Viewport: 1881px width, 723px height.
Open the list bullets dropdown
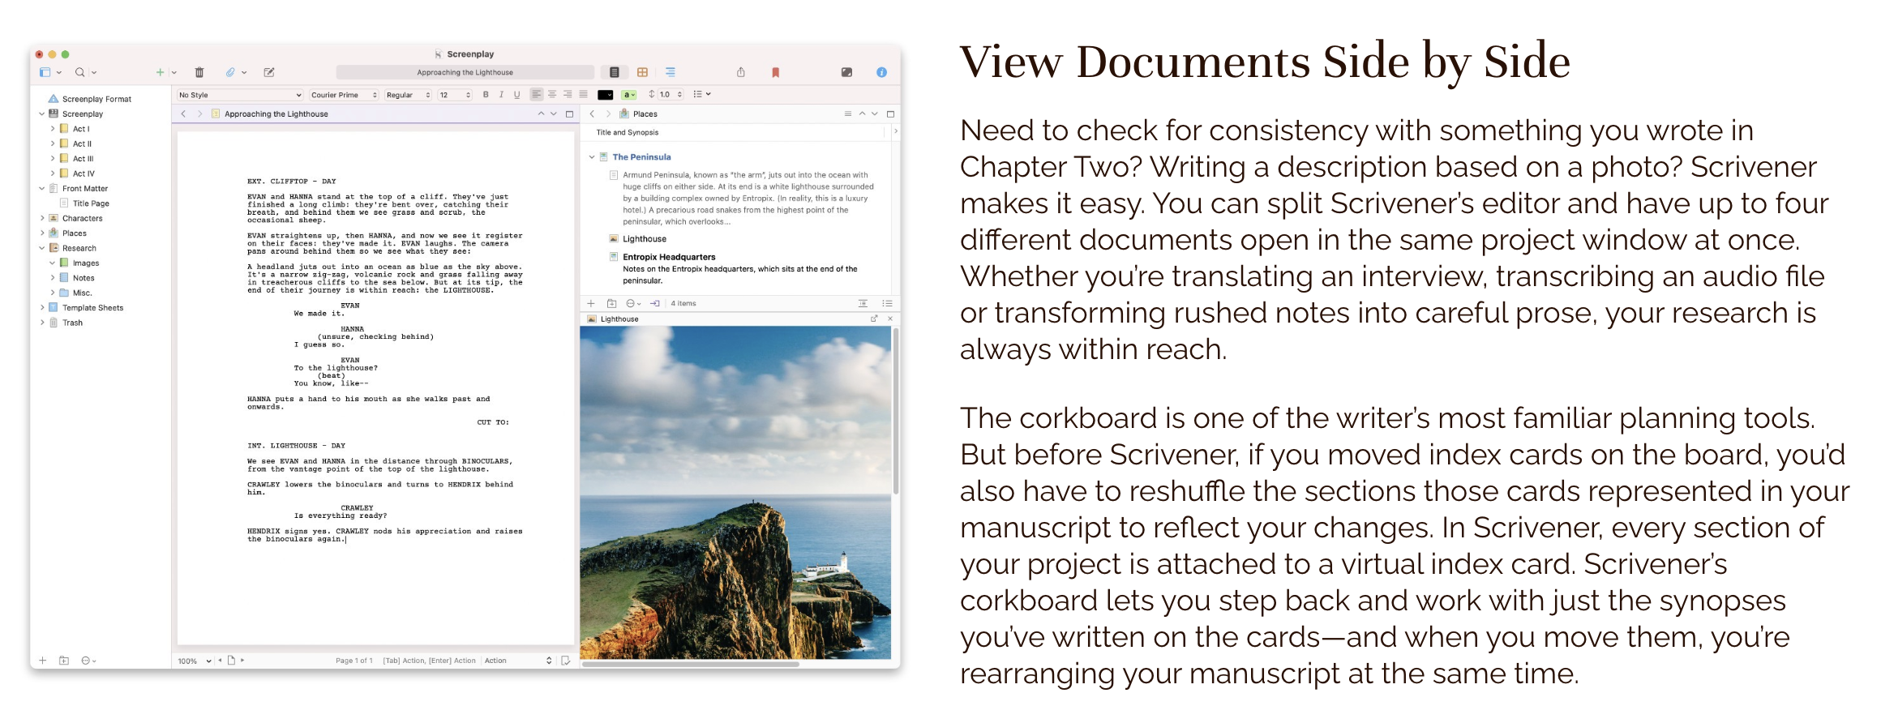click(x=702, y=95)
